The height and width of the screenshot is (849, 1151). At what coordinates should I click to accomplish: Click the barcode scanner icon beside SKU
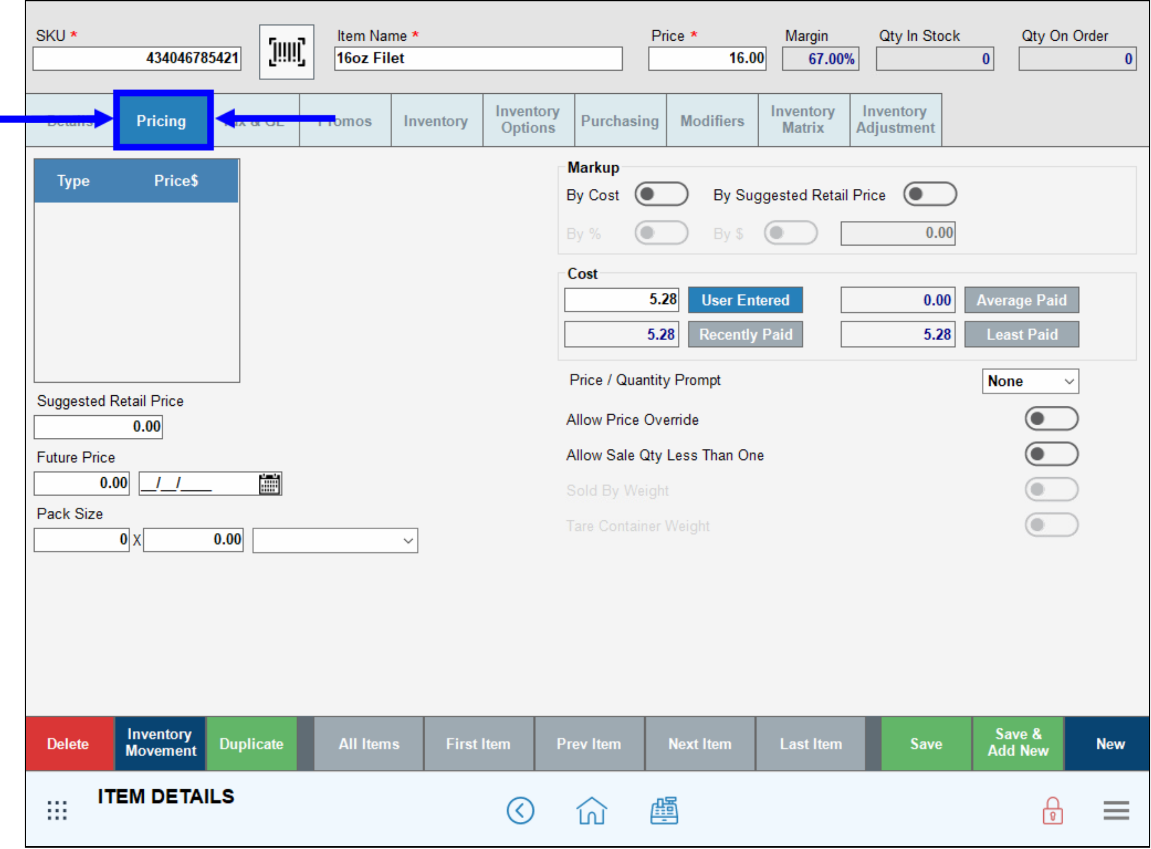click(x=286, y=51)
